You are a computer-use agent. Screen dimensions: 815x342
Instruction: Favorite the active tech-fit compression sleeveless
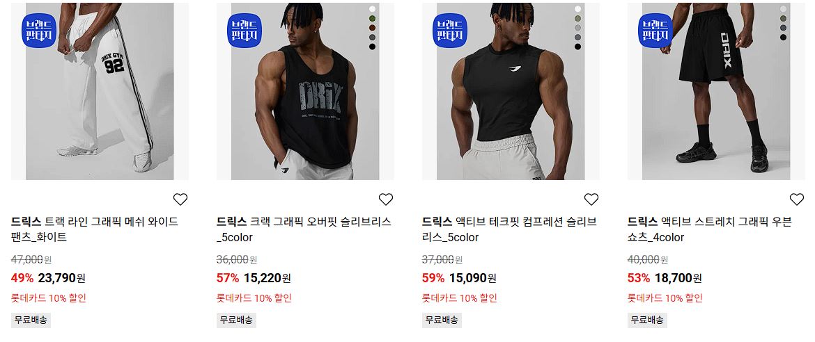pos(591,199)
